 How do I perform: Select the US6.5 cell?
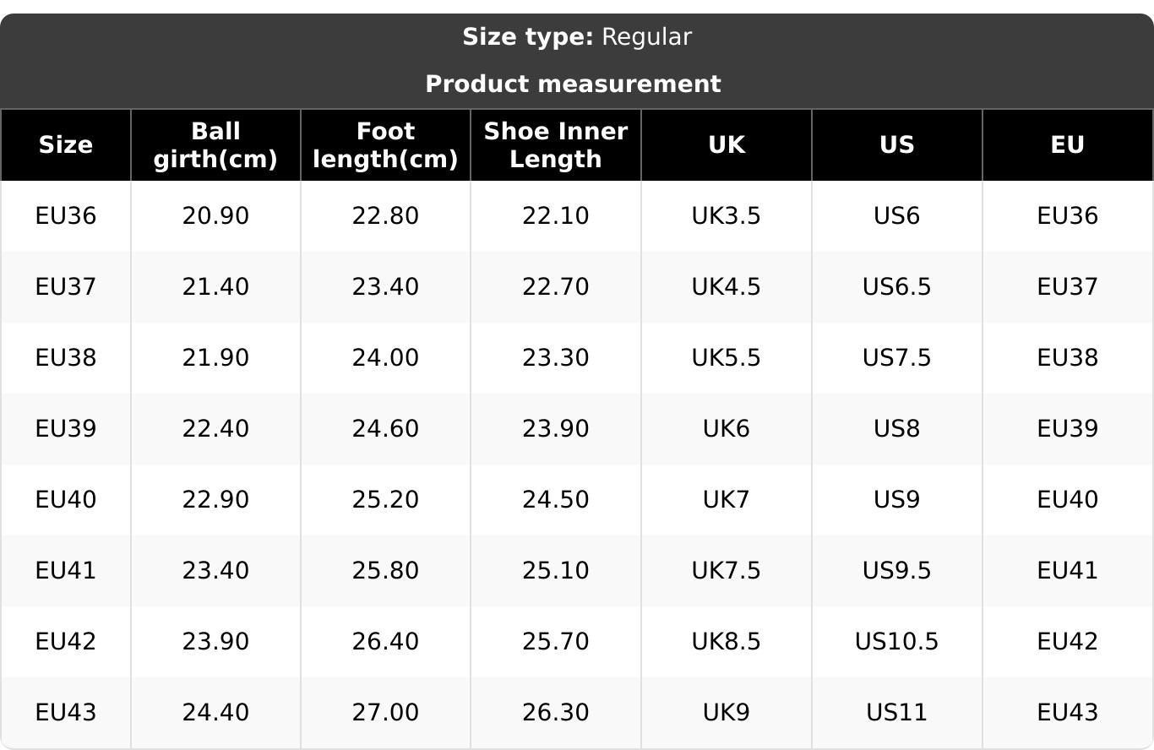[896, 287]
